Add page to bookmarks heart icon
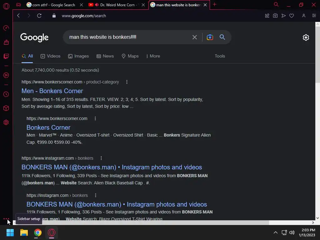Viewport: 320px width, 240px height. tap(292, 16)
